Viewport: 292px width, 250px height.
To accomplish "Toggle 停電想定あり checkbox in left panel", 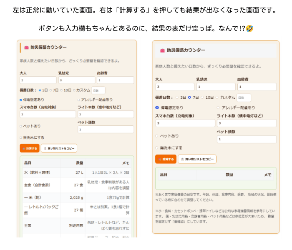I will [21, 100].
